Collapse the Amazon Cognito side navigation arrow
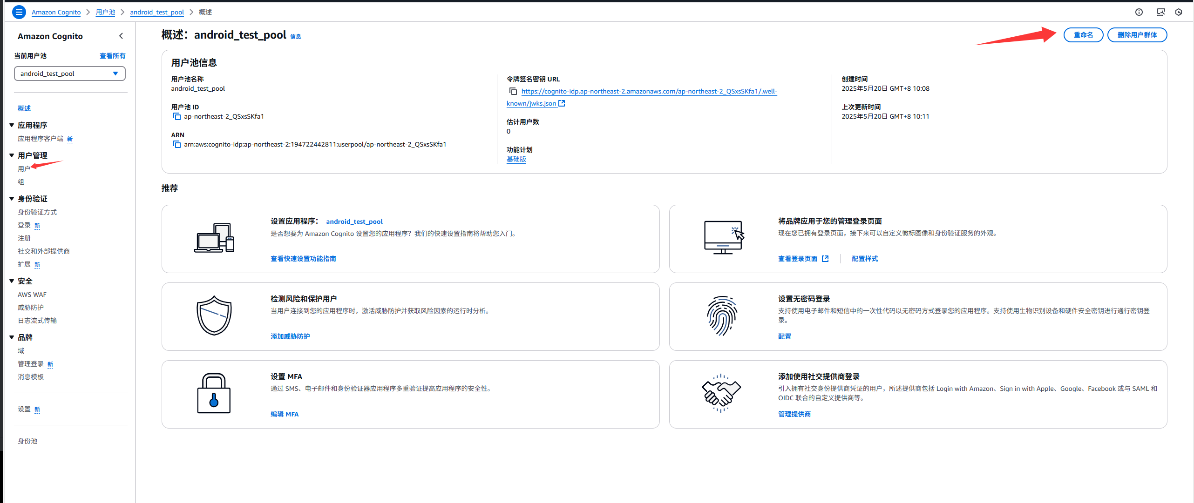The height and width of the screenshot is (503, 1194). 121,36
